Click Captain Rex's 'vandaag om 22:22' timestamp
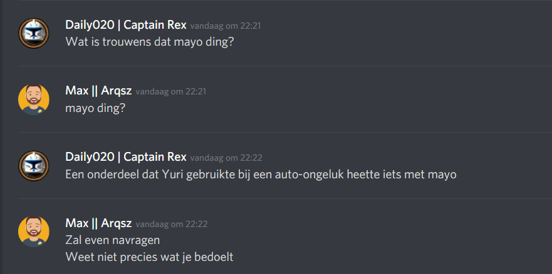 [x=226, y=158]
